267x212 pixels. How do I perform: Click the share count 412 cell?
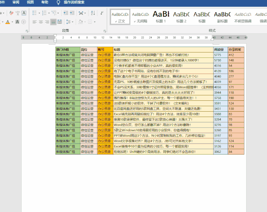click(x=236, y=55)
